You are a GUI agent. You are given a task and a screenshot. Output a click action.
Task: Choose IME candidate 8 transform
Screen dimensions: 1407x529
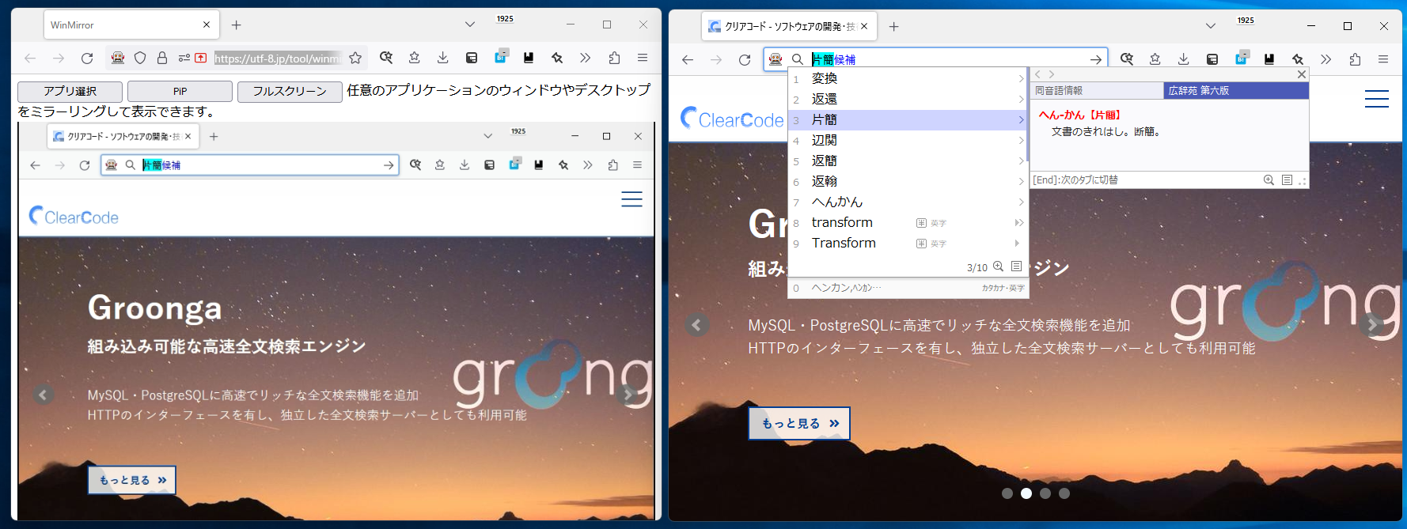pyautogui.click(x=908, y=222)
